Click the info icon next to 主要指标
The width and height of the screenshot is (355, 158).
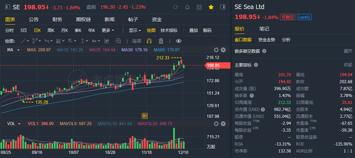[x=256, y=65]
